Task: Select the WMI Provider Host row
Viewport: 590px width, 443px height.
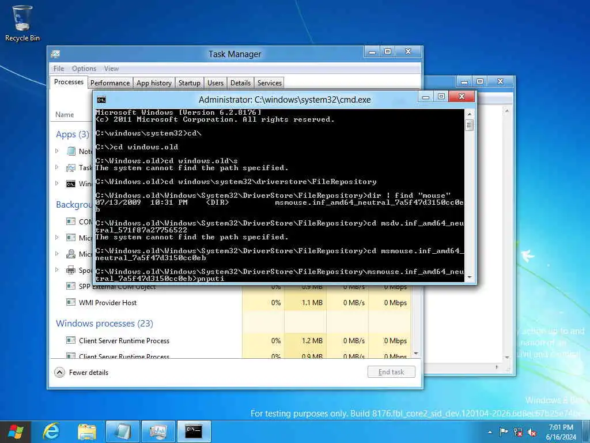Action: point(230,302)
